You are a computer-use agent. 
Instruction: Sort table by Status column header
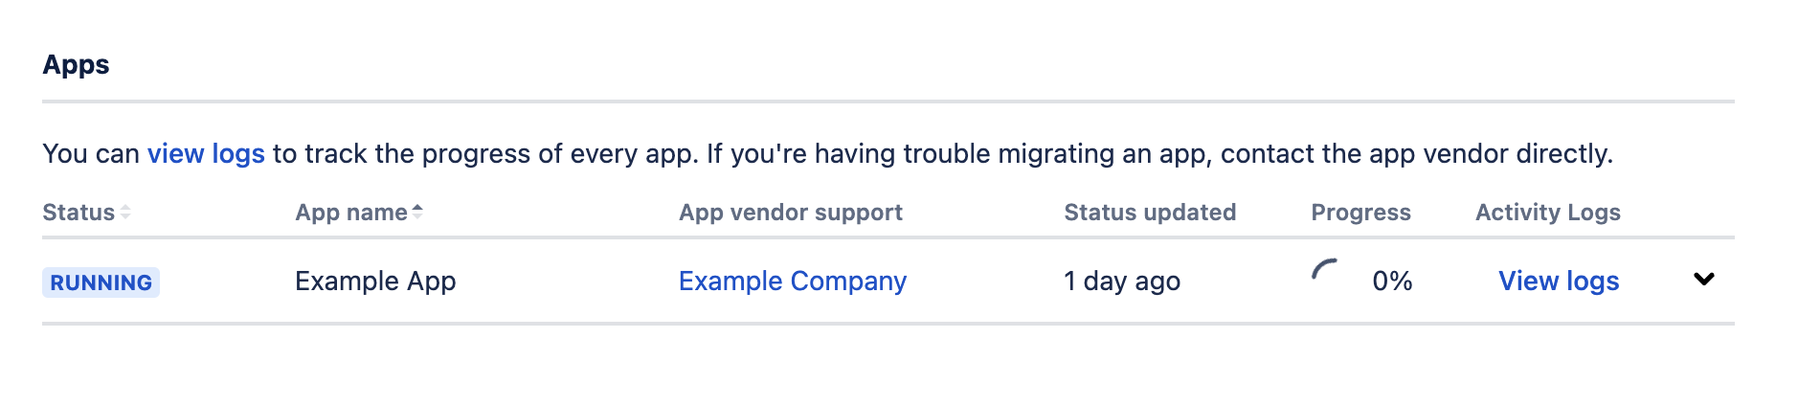[79, 213]
